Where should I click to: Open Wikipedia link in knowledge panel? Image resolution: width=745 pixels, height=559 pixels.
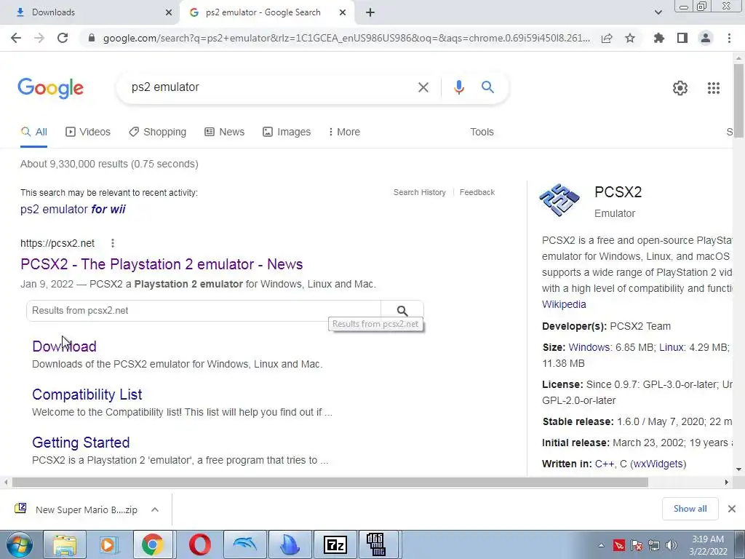tap(564, 304)
